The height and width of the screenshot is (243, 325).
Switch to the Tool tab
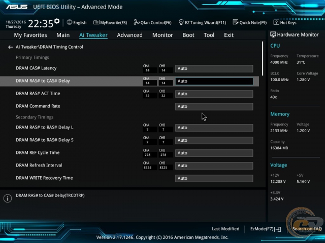pos(209,35)
